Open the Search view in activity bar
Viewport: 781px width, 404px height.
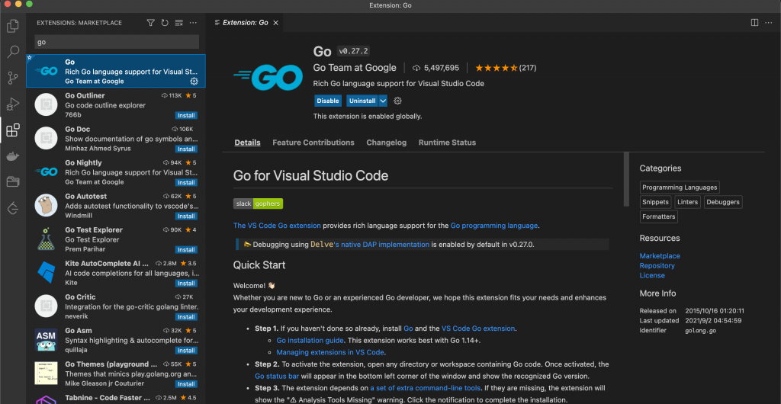click(x=12, y=53)
